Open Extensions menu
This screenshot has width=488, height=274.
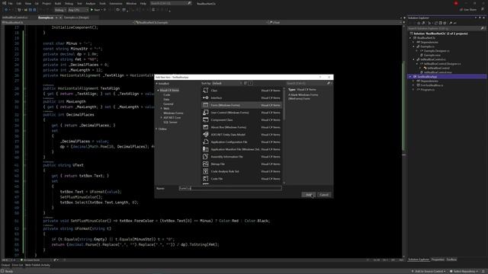click(x=116, y=3)
